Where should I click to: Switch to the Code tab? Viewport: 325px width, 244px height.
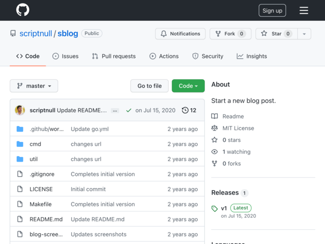tap(28, 56)
